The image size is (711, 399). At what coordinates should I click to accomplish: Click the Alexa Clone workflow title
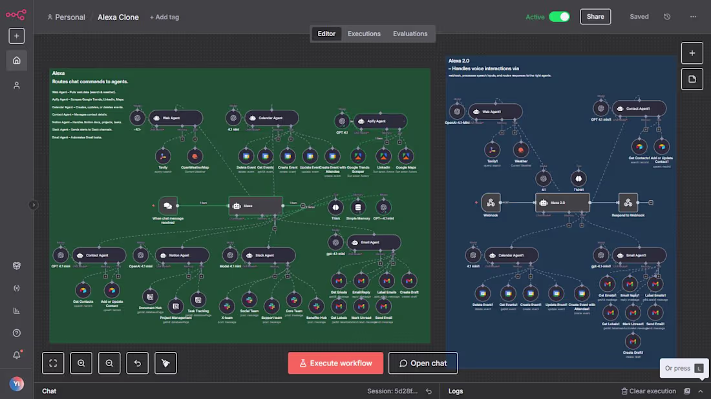118,17
